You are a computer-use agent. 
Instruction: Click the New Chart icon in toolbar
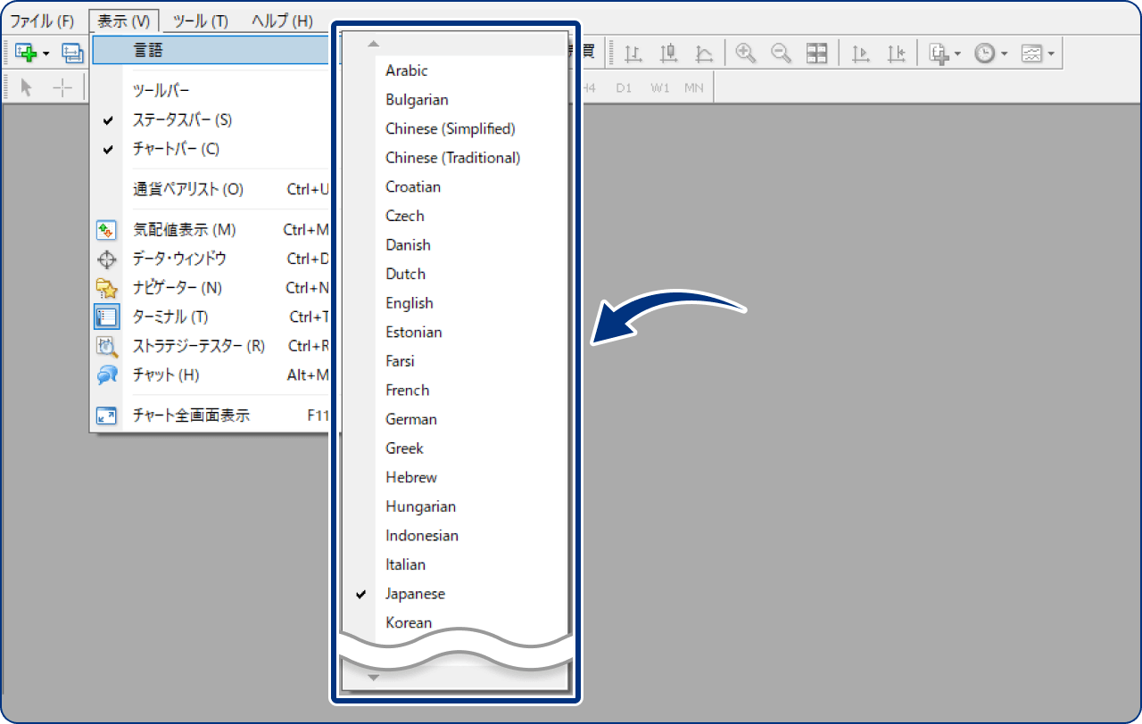pos(25,53)
